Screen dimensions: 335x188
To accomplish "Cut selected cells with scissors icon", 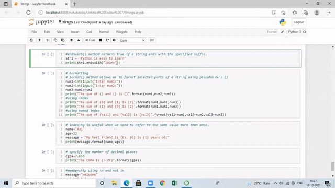I will 48,40.
